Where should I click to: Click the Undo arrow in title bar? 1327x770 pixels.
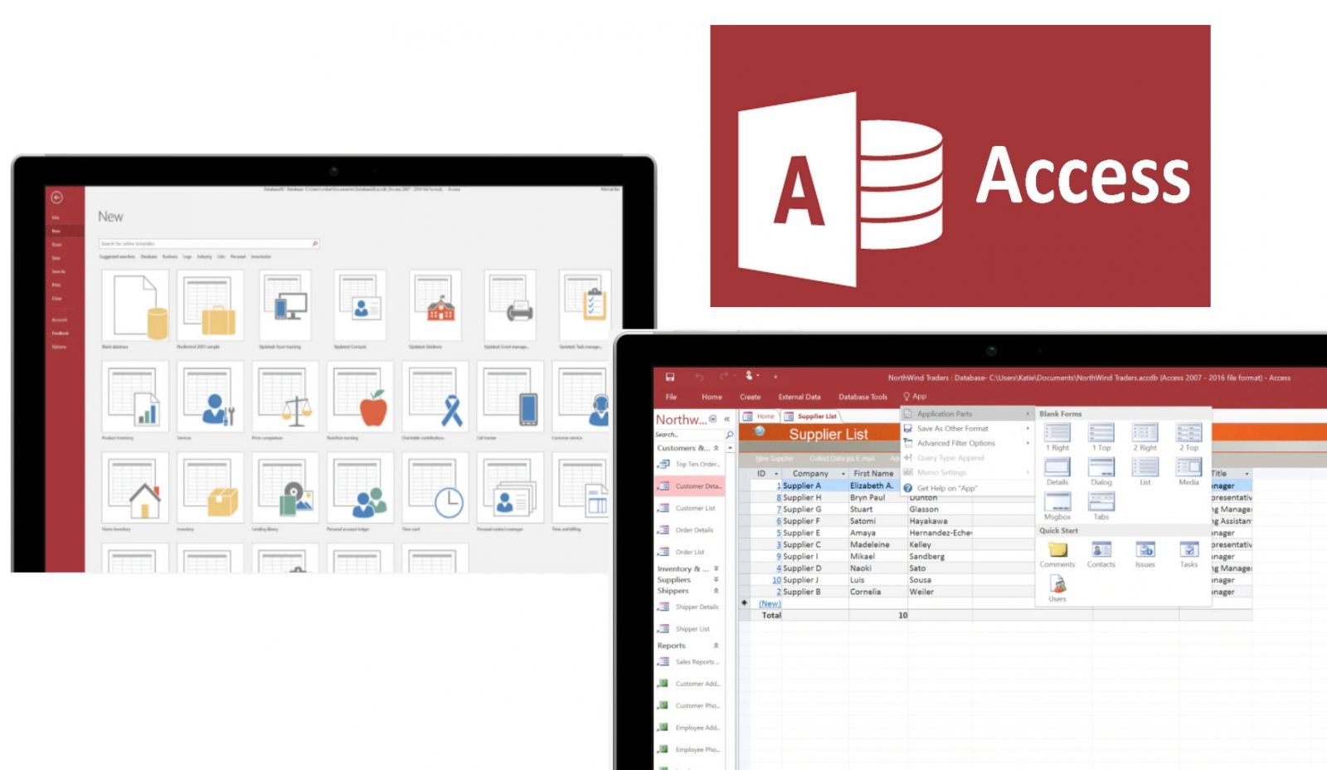click(x=699, y=377)
